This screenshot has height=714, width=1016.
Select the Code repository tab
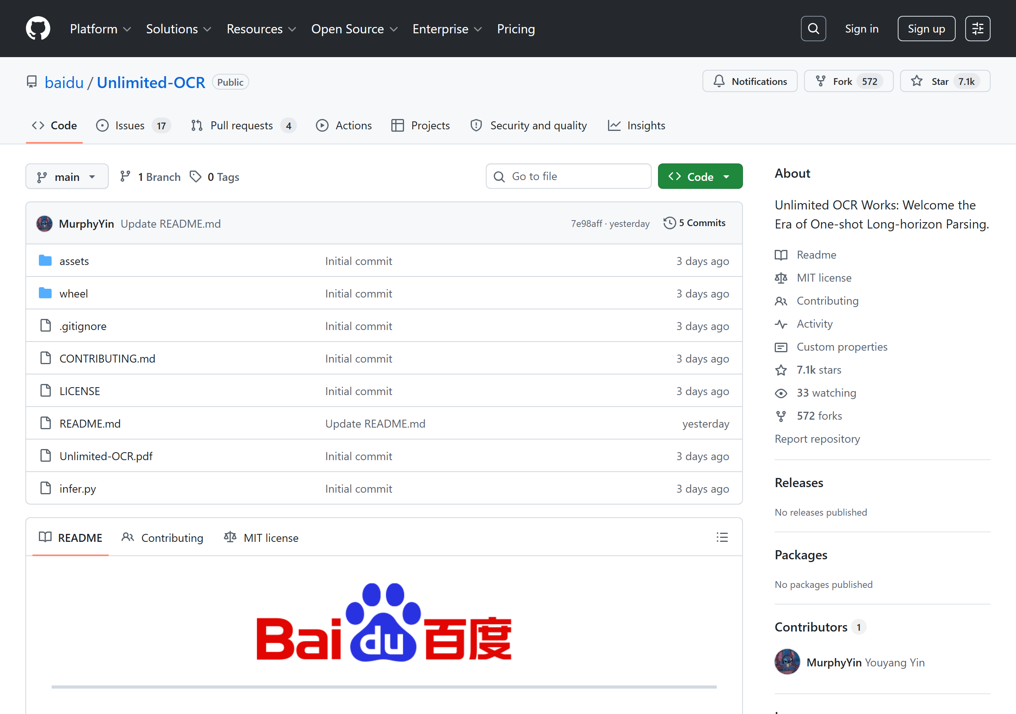click(54, 126)
